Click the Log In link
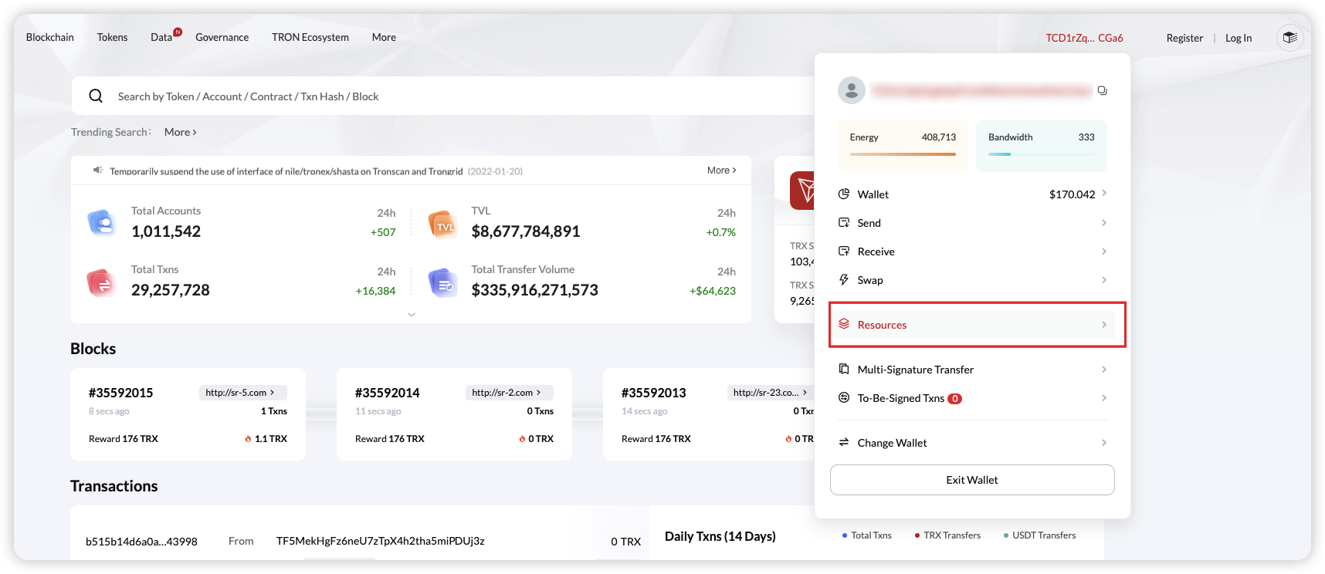1325x574 pixels. 1239,38
